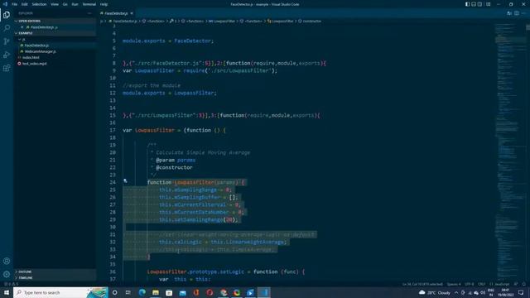Show hidden system tray icons
The width and height of the screenshot is (530, 298).
(x=456, y=292)
